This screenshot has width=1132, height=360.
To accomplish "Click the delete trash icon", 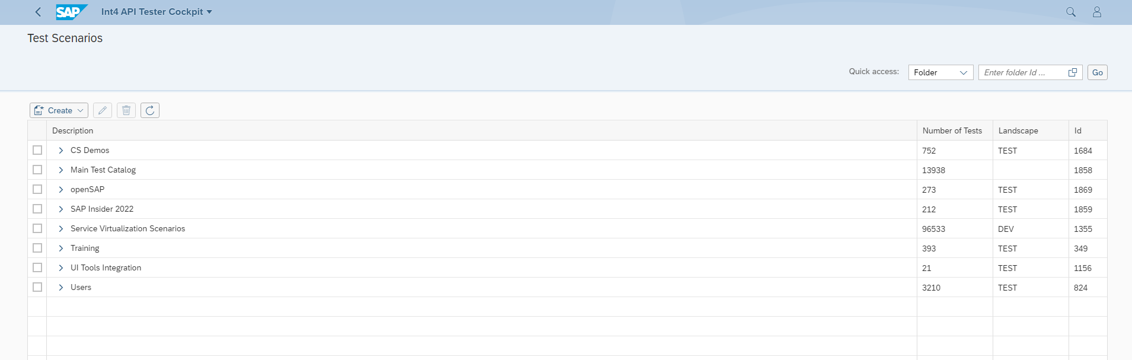I will tap(126, 110).
